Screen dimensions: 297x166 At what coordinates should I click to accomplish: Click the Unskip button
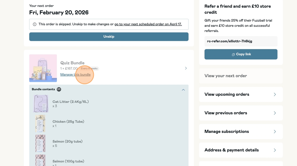(x=109, y=37)
